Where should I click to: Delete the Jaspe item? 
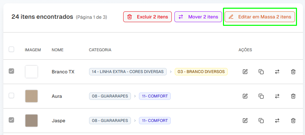point(293,121)
